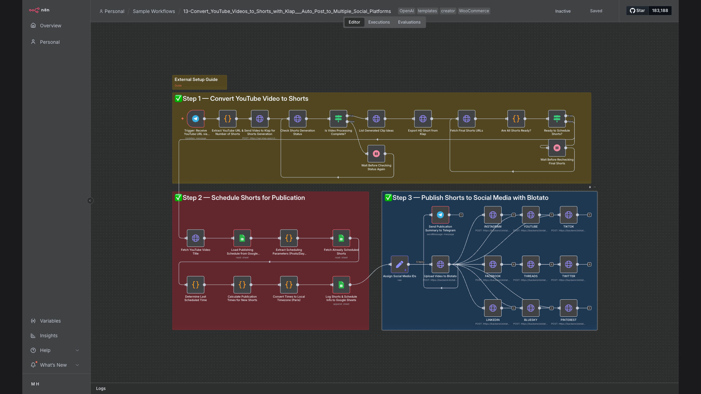Click the creator tag

(448, 11)
